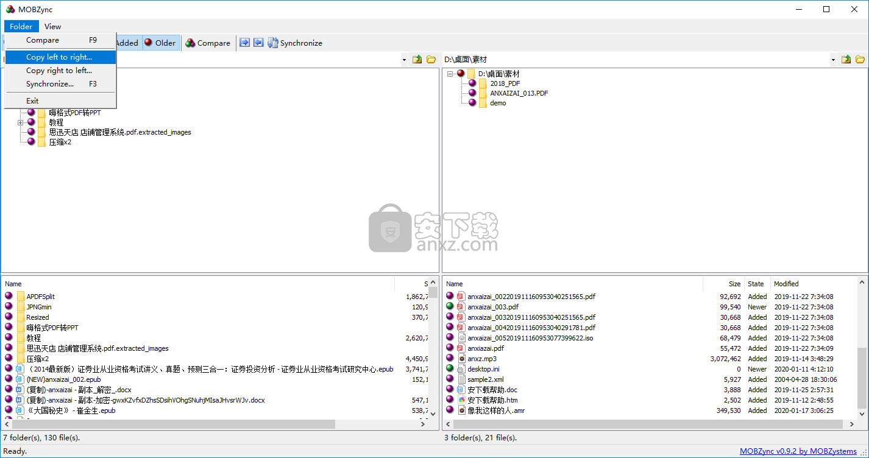This screenshot has width=869, height=458.
Task: Click the left pane's go-up folder icon
Action: [417, 59]
